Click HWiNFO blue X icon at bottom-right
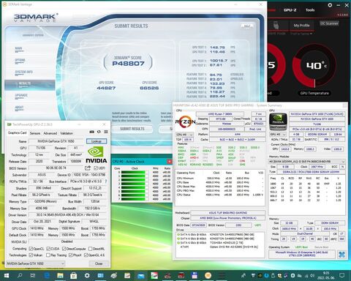The image size is (351, 281). 341,255
